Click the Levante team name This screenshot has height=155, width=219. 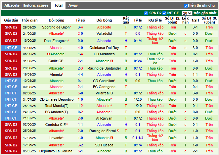(56, 138)
